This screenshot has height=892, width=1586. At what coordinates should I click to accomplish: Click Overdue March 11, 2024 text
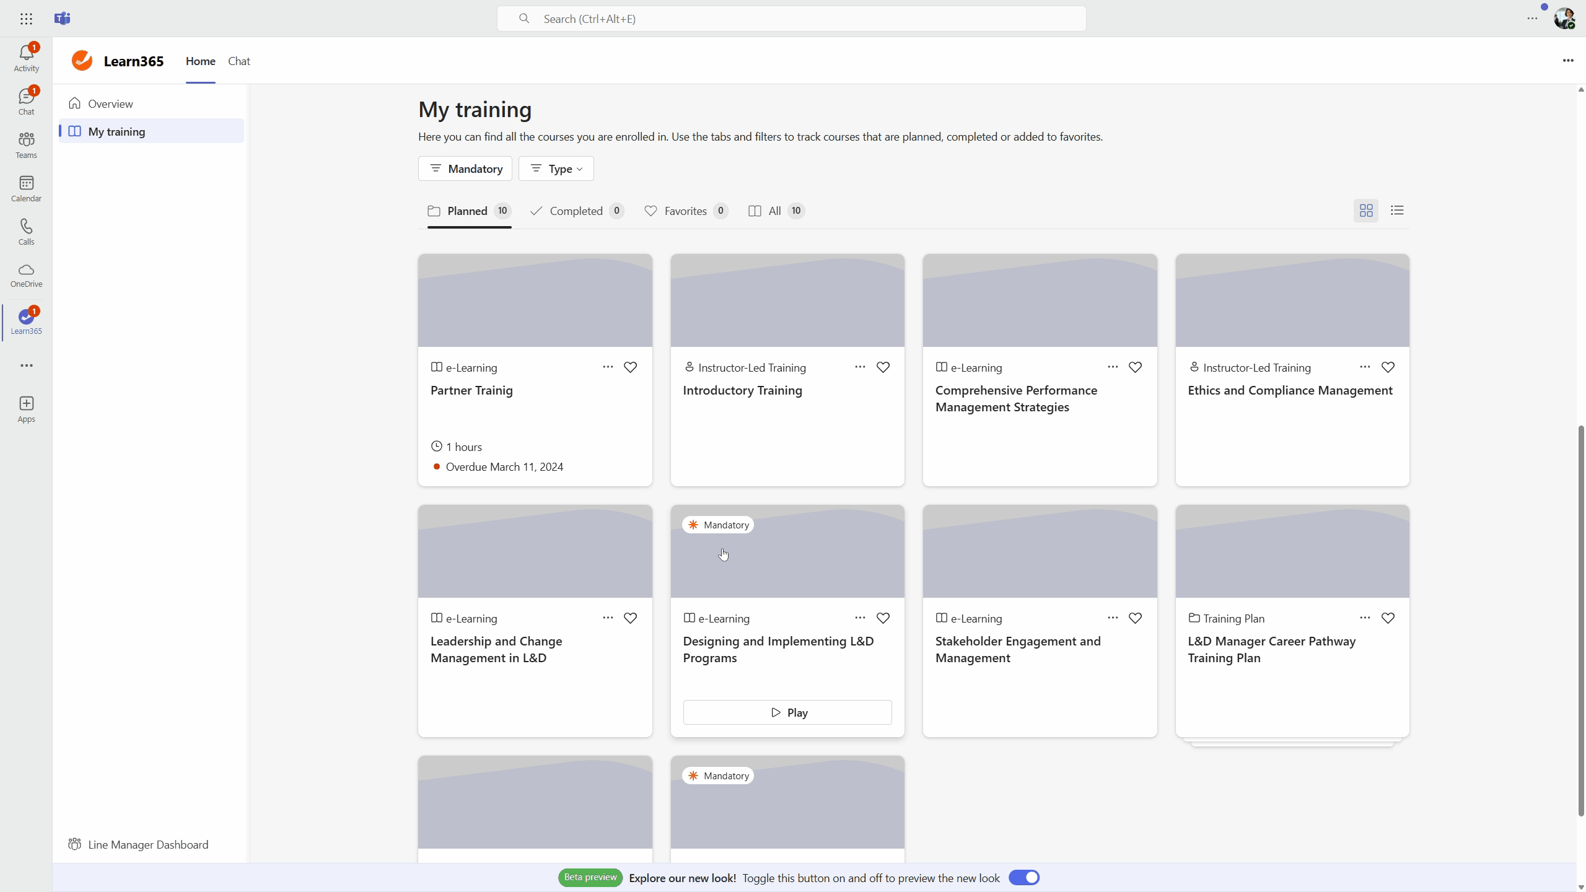point(504,466)
